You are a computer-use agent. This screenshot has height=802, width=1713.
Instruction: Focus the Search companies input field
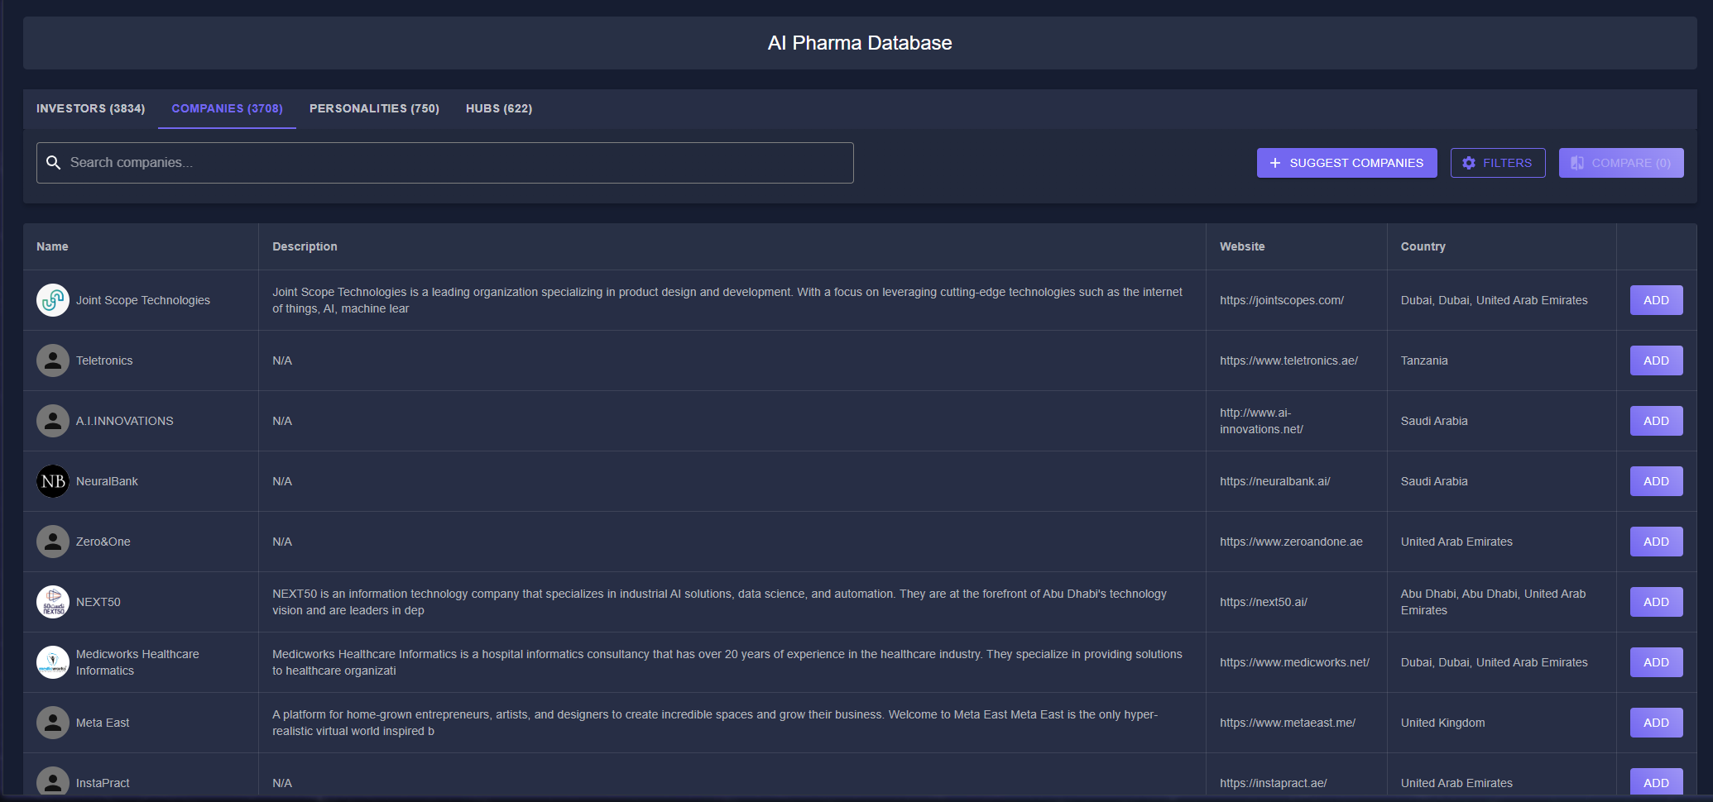(455, 163)
